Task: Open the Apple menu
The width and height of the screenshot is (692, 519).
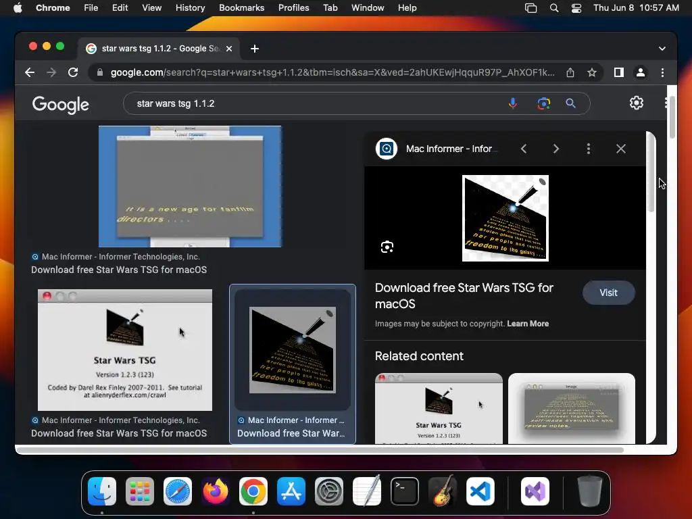Action: point(18,8)
